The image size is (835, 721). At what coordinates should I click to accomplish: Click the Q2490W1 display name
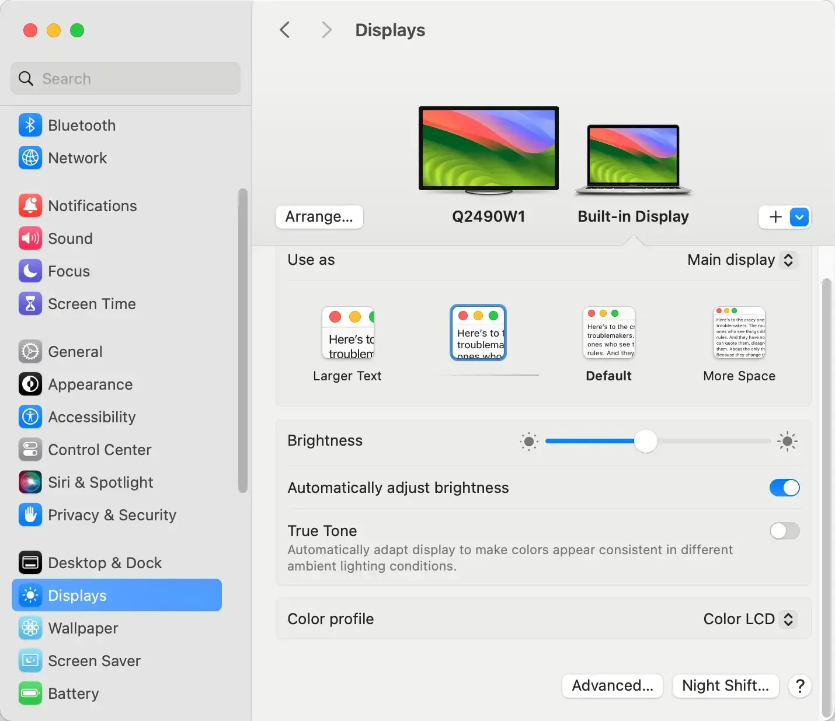pos(489,216)
